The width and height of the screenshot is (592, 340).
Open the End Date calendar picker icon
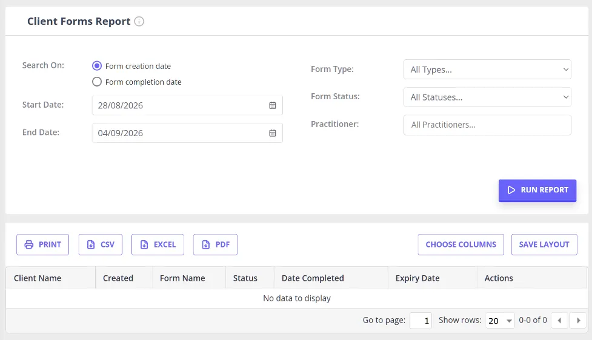point(272,133)
